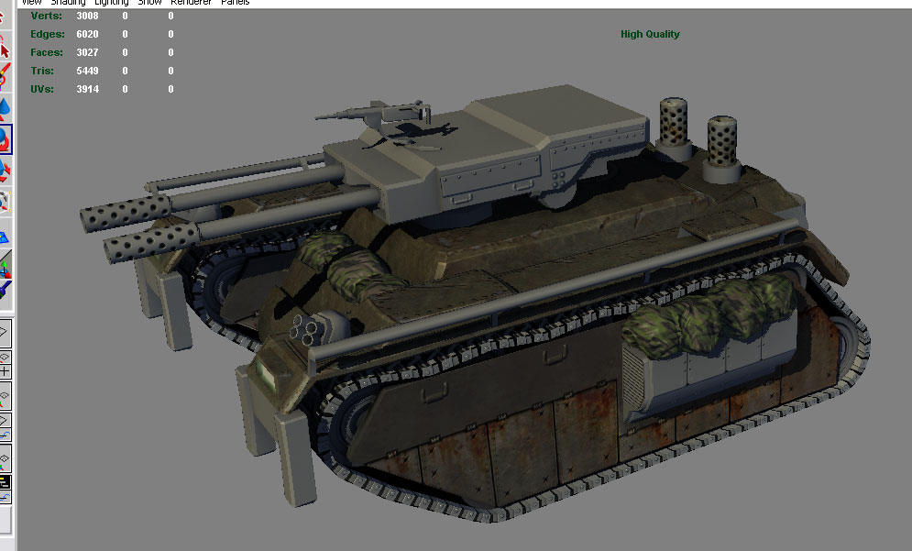Image resolution: width=912 pixels, height=551 pixels.
Task: Switch to the Scale tool
Action: (4, 170)
